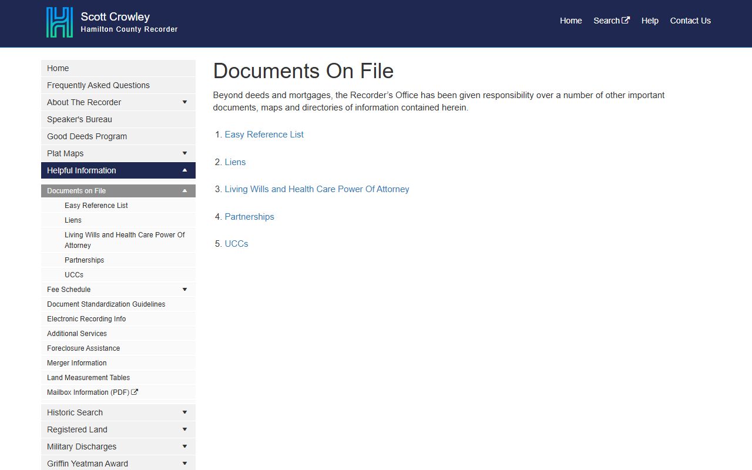Open Partnerships link in numbered list

tap(249, 217)
